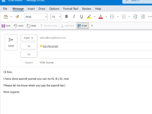This screenshot has width=152, height=114.
Task: Switch to the Review tab
Action: pyautogui.click(x=87, y=9)
